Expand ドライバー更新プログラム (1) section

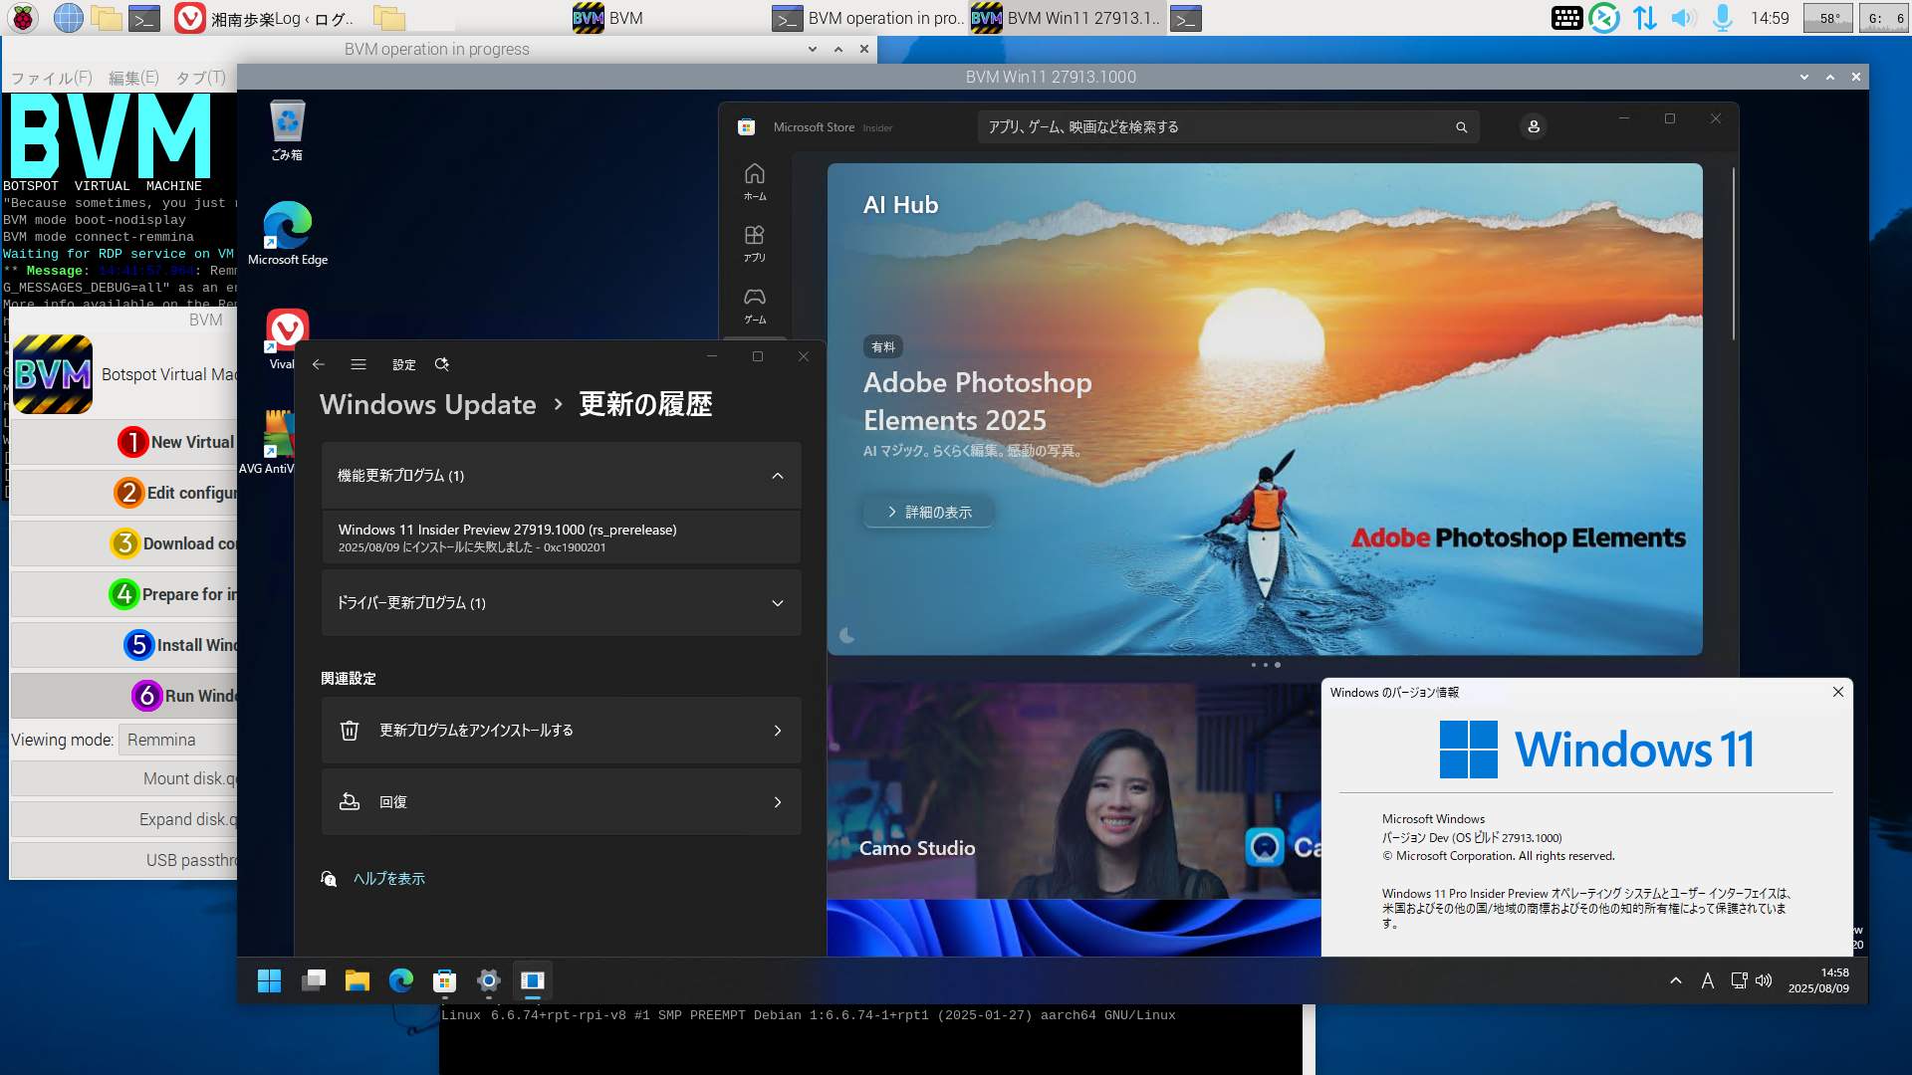click(x=562, y=603)
